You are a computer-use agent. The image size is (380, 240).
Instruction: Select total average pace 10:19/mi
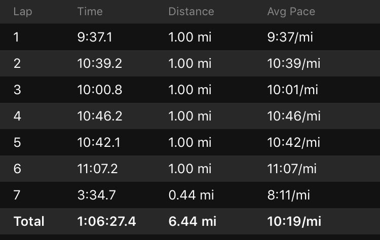tap(294, 221)
